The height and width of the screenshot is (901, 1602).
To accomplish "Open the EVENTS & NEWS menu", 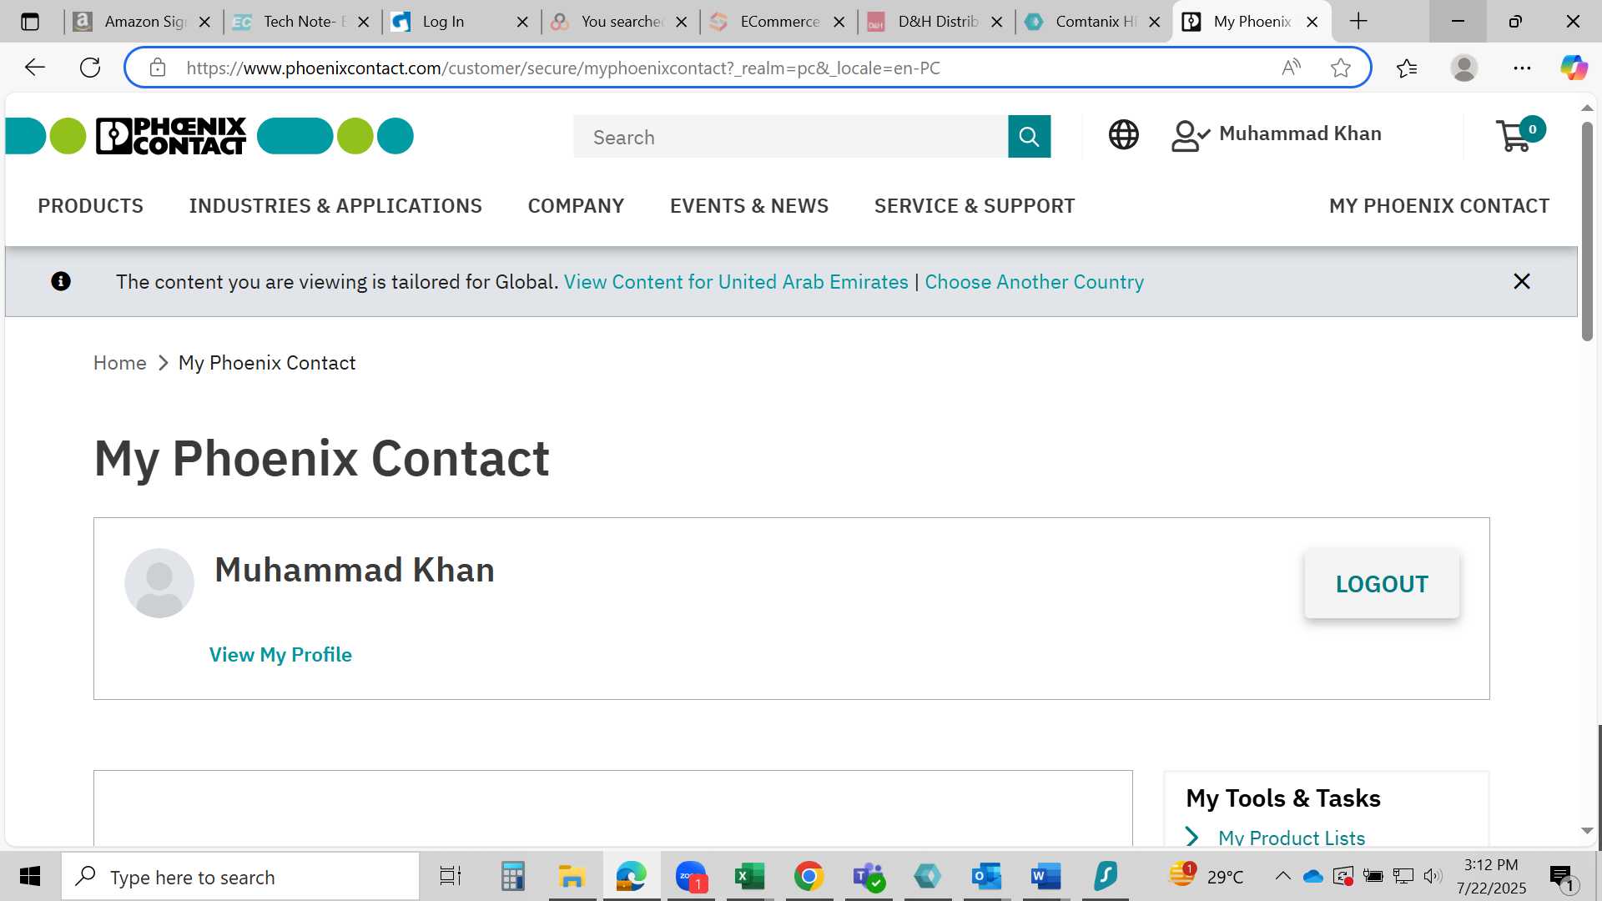I will point(749,206).
